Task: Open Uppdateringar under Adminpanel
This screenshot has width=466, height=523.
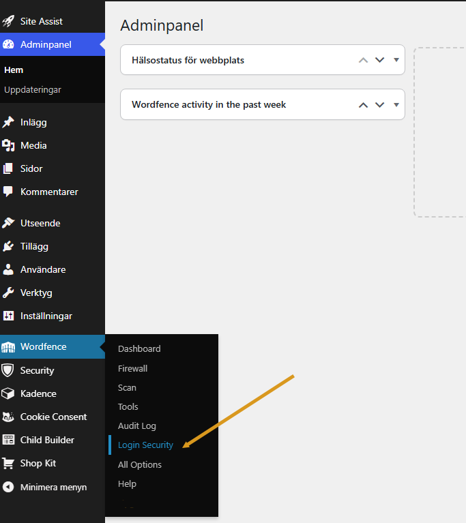Action: click(x=33, y=90)
